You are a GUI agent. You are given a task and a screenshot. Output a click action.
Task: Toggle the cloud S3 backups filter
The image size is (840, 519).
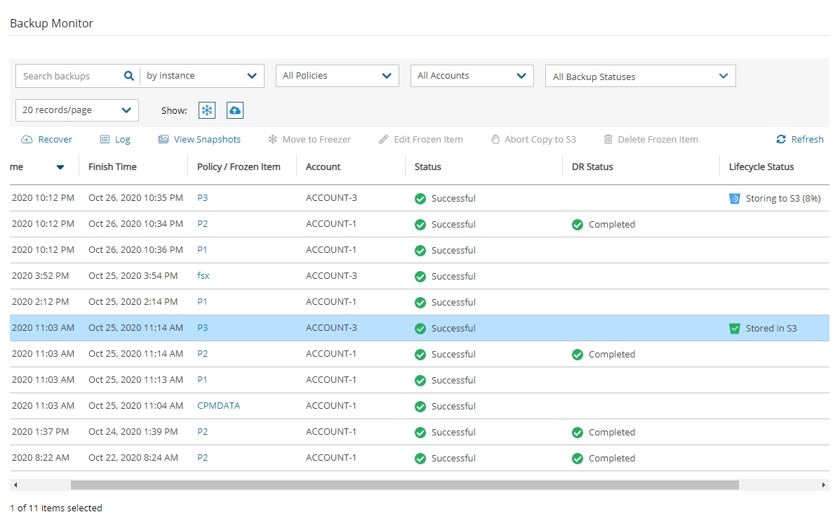coord(235,110)
